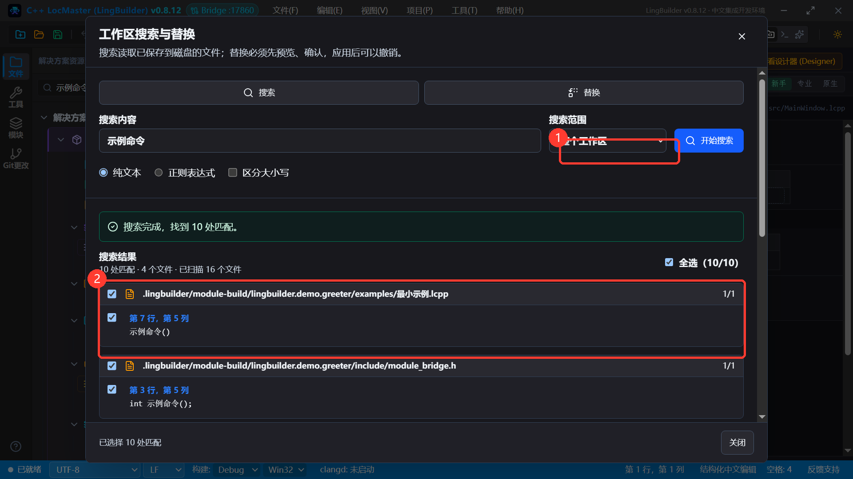This screenshot has width=853, height=479.
Task: Open the Git更改 branch sidebar panel
Action: click(x=16, y=159)
